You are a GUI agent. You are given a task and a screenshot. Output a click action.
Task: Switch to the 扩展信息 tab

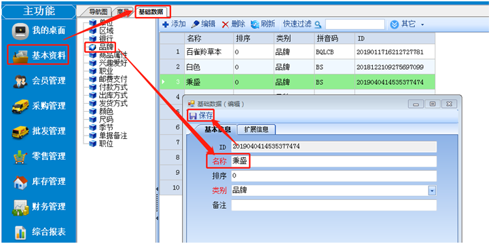(256, 129)
